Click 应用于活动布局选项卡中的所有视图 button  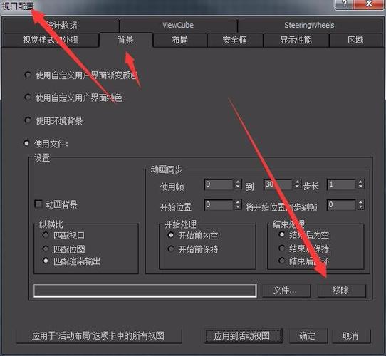99,336
